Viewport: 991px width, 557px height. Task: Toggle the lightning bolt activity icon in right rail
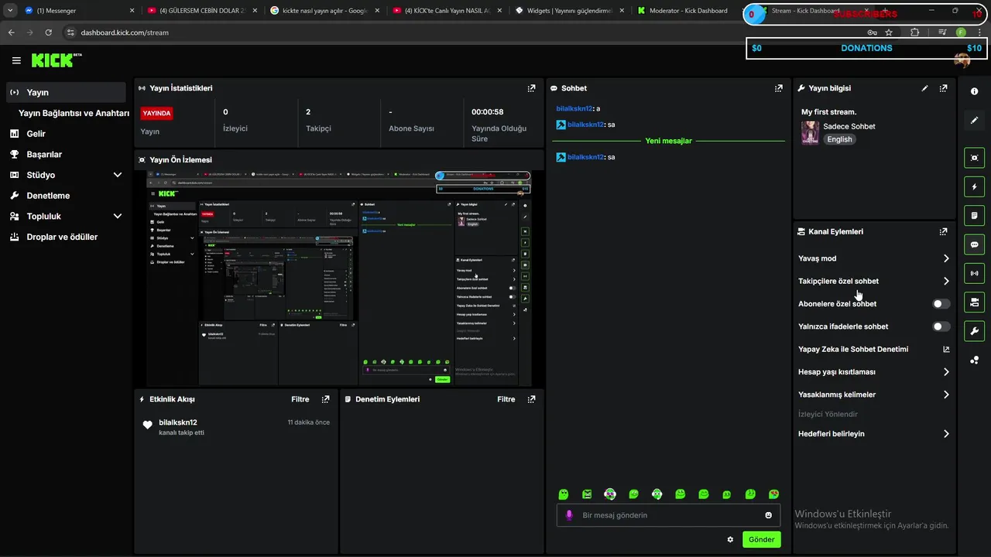pyautogui.click(x=975, y=186)
